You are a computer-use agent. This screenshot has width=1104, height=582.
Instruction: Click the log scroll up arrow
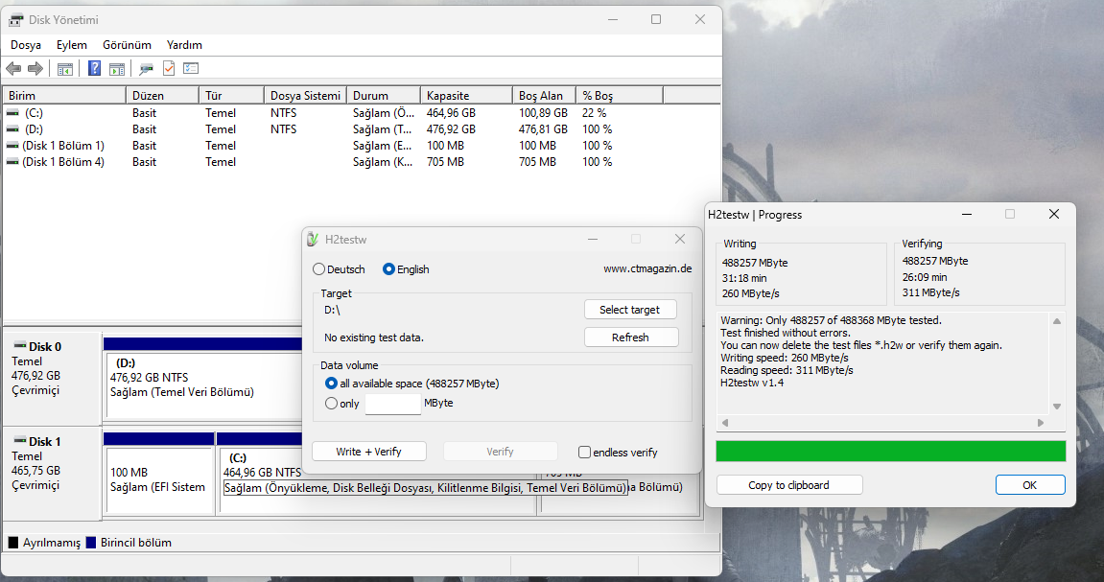point(1057,321)
